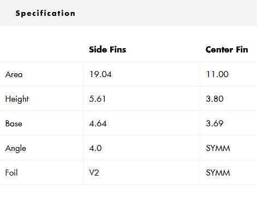The width and height of the screenshot is (257, 210).
Task: Click SYMM in the Angle row
Action: click(x=218, y=148)
